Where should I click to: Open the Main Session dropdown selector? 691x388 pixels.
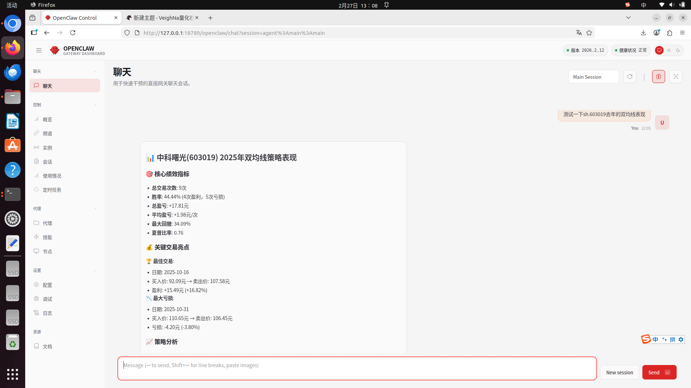(593, 77)
